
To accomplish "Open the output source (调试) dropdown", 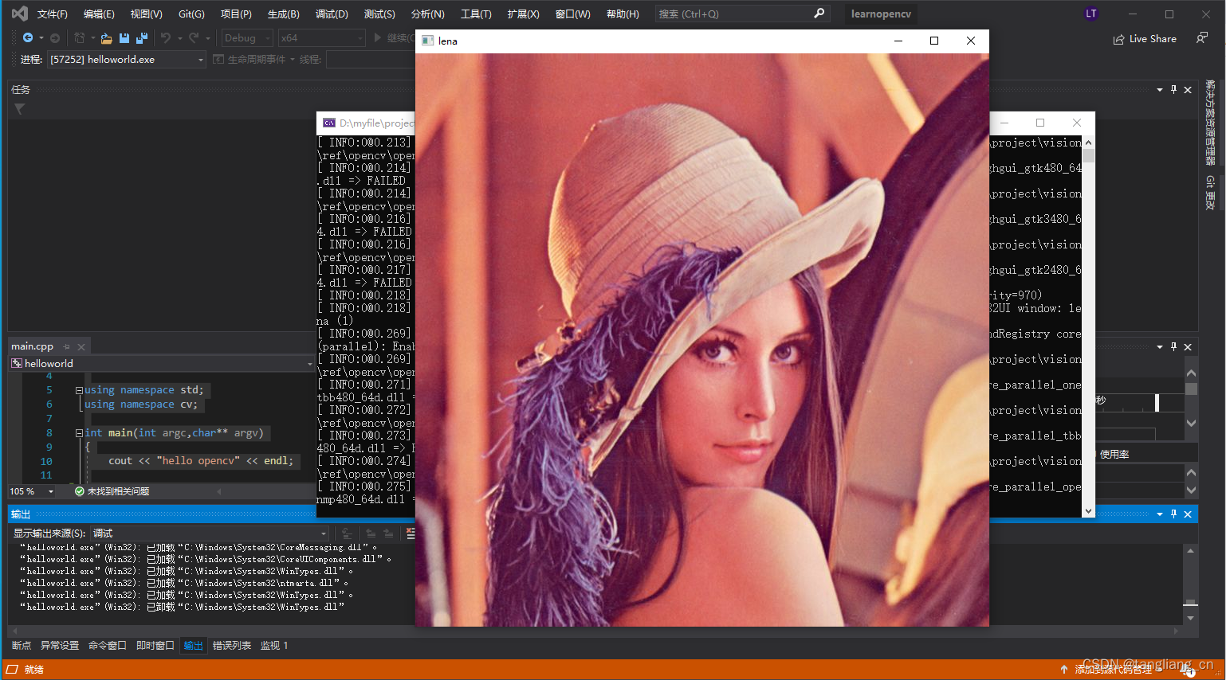I will pos(210,533).
